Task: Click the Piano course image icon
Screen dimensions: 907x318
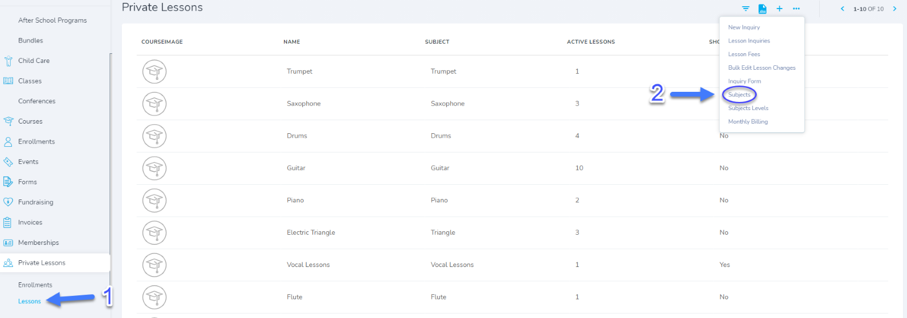Action: pos(154,200)
